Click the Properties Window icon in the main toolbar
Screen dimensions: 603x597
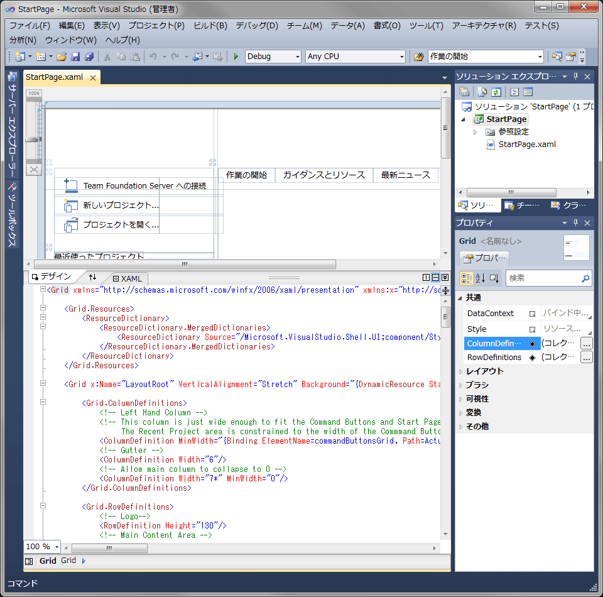tap(571, 57)
